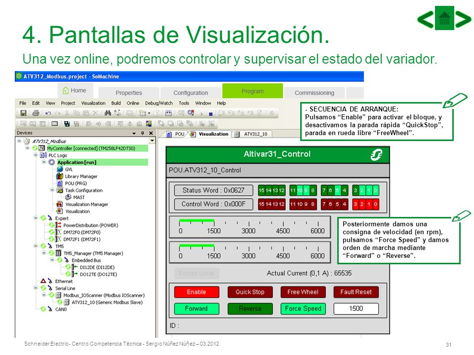The height and width of the screenshot is (355, 474).
Task: Toggle the green Forward button
Action: [x=197, y=309]
